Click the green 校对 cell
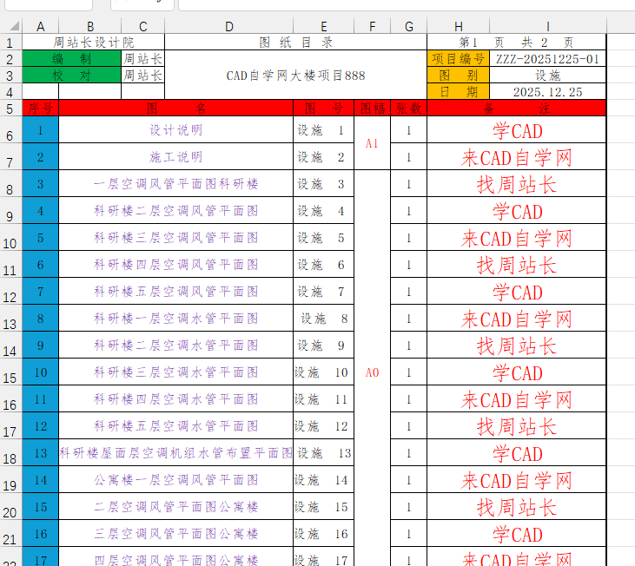The image size is (635, 566). pyautogui.click(x=71, y=75)
